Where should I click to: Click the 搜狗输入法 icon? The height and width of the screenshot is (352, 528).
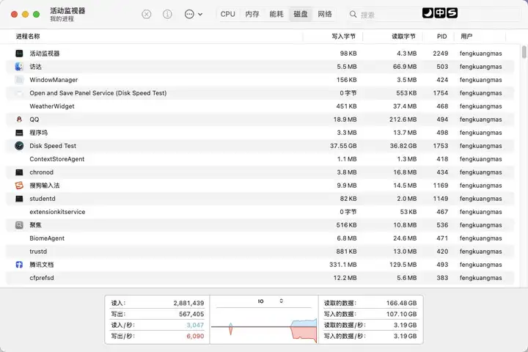[x=19, y=186]
